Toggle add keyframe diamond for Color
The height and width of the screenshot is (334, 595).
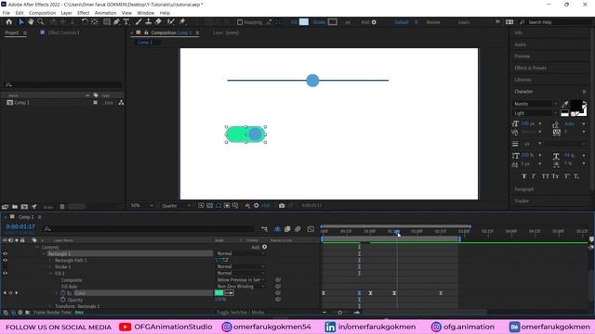pyautogui.click(x=10, y=293)
